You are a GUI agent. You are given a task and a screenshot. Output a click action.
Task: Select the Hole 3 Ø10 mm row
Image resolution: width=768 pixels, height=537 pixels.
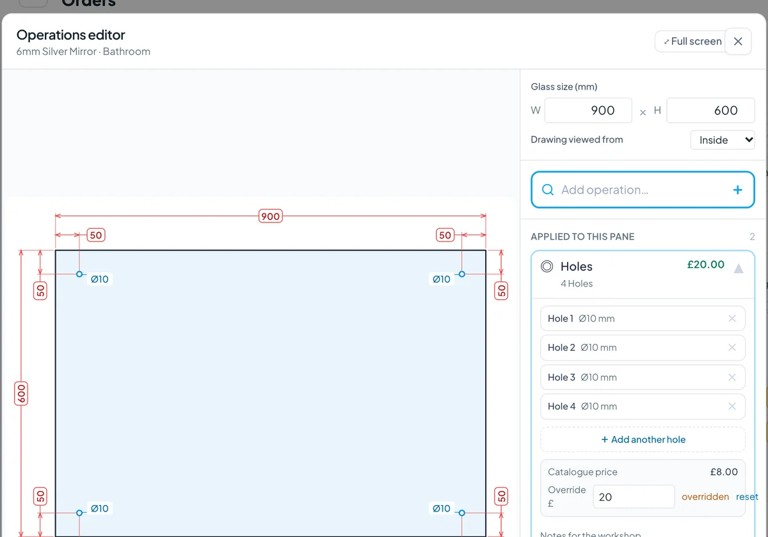[x=643, y=377]
